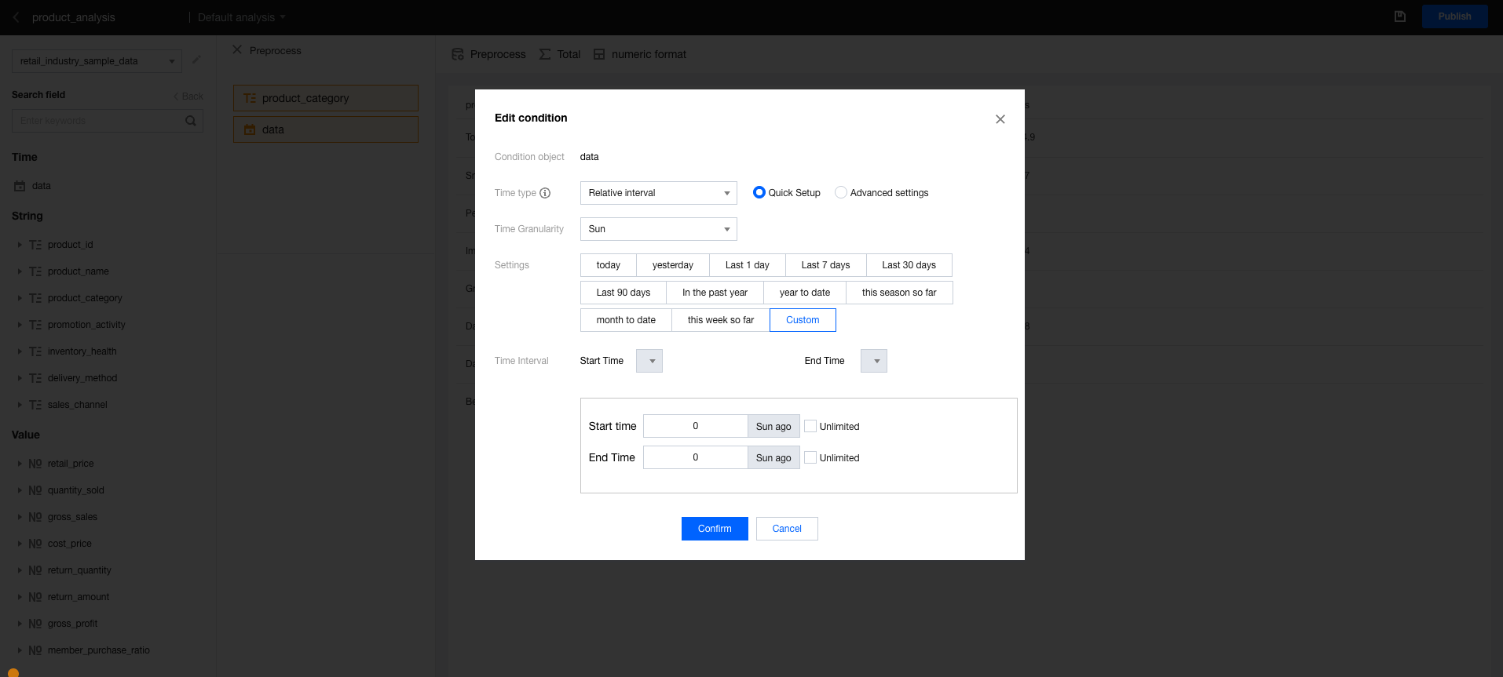Choose the Last 7 days preset
This screenshot has height=677, width=1503.
[825, 265]
